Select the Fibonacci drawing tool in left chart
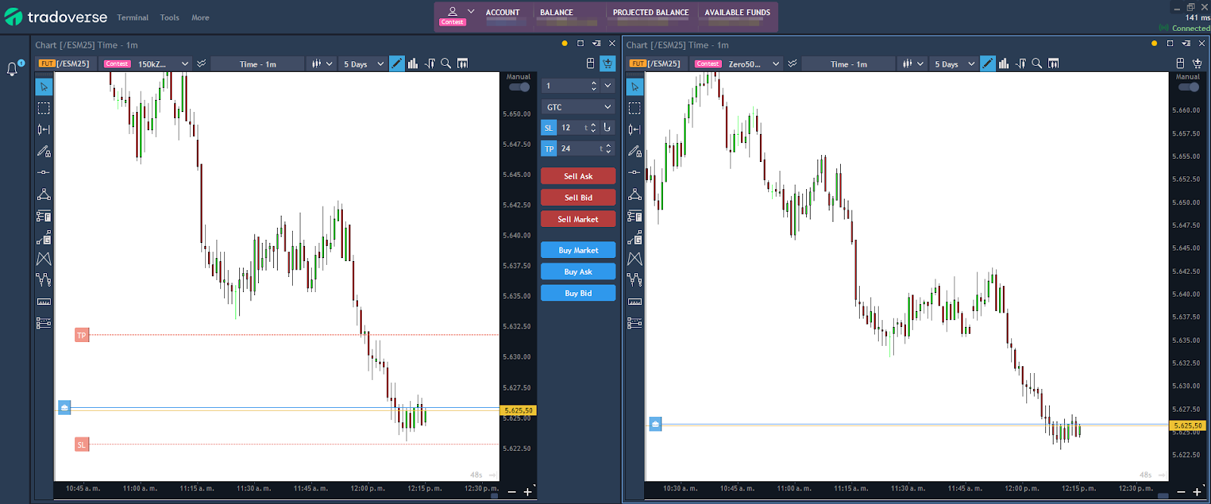The height and width of the screenshot is (504, 1211). 44,216
